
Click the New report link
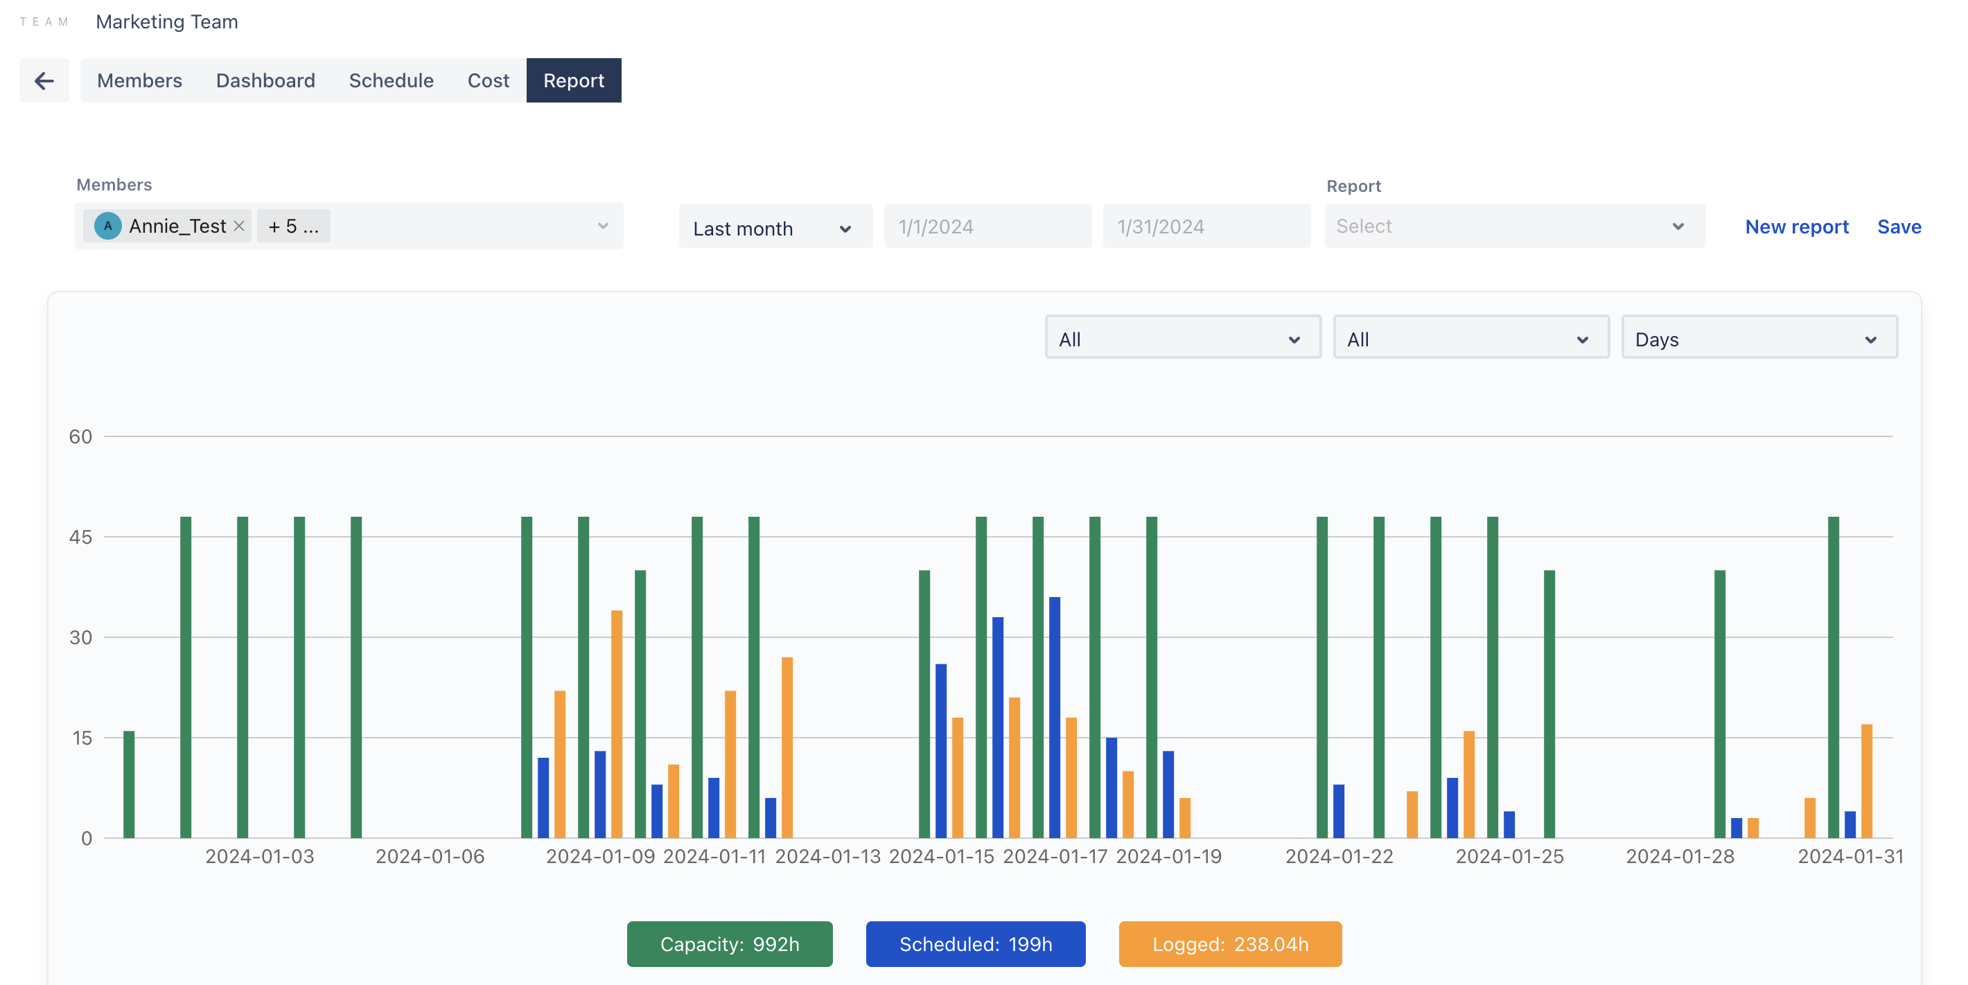pyautogui.click(x=1796, y=227)
